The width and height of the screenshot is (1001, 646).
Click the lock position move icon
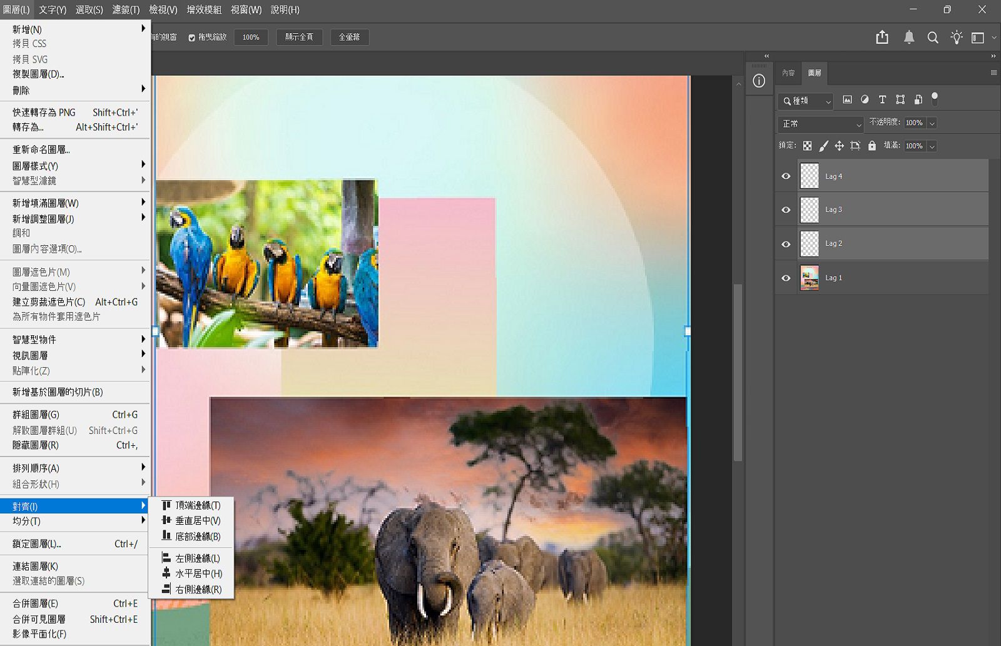coord(839,146)
